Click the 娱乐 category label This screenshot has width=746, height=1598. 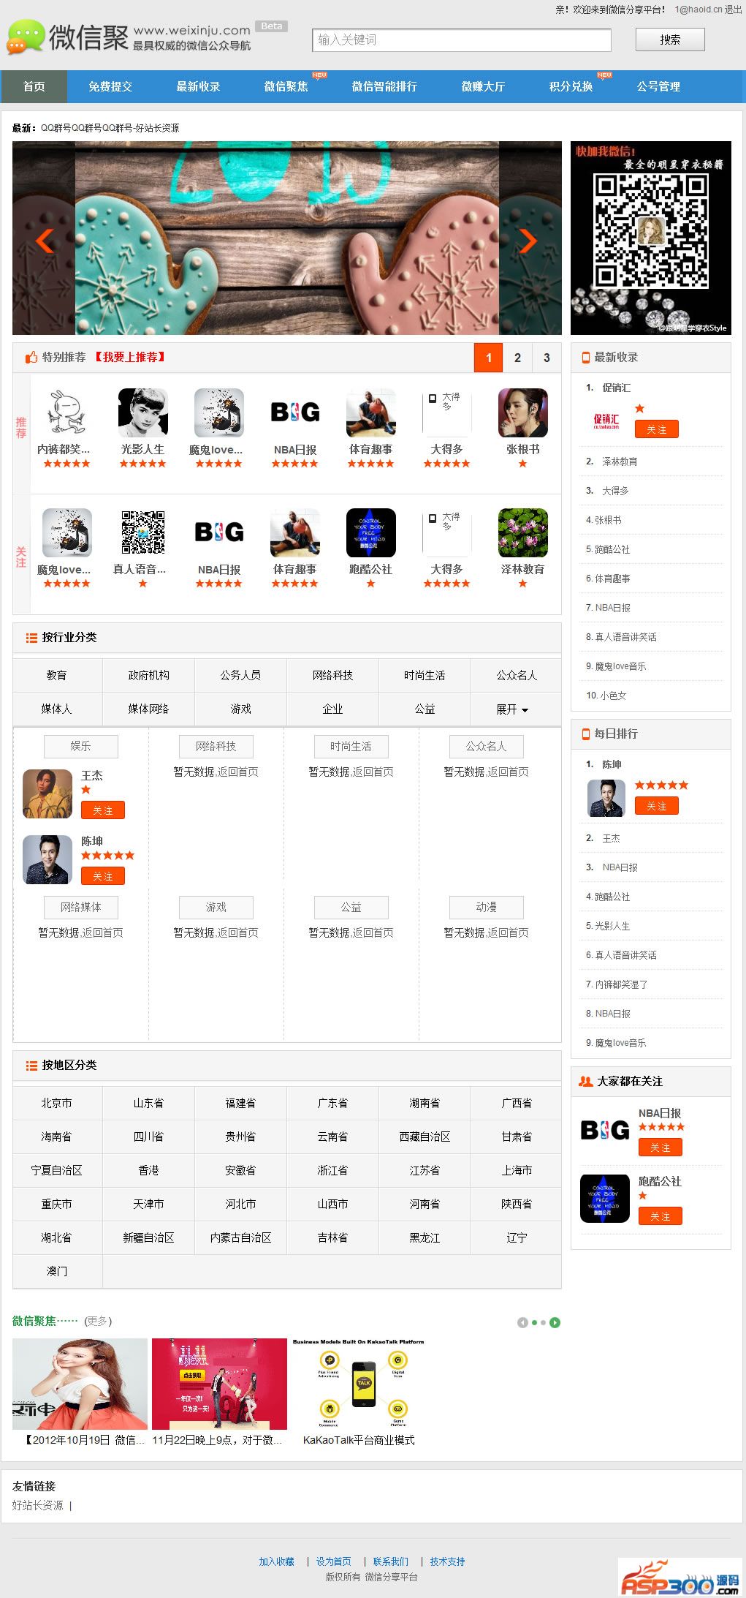coord(80,746)
